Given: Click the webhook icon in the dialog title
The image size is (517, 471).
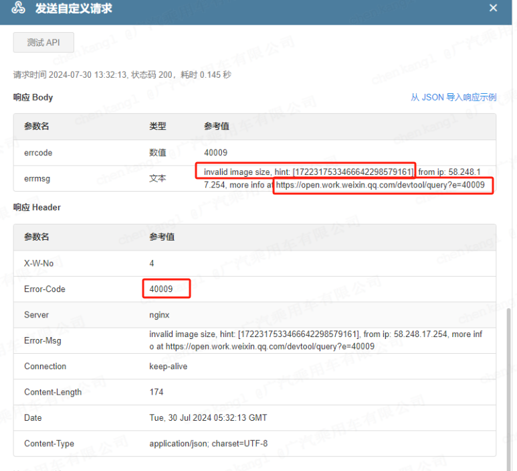Looking at the screenshot, I should click(19, 9).
